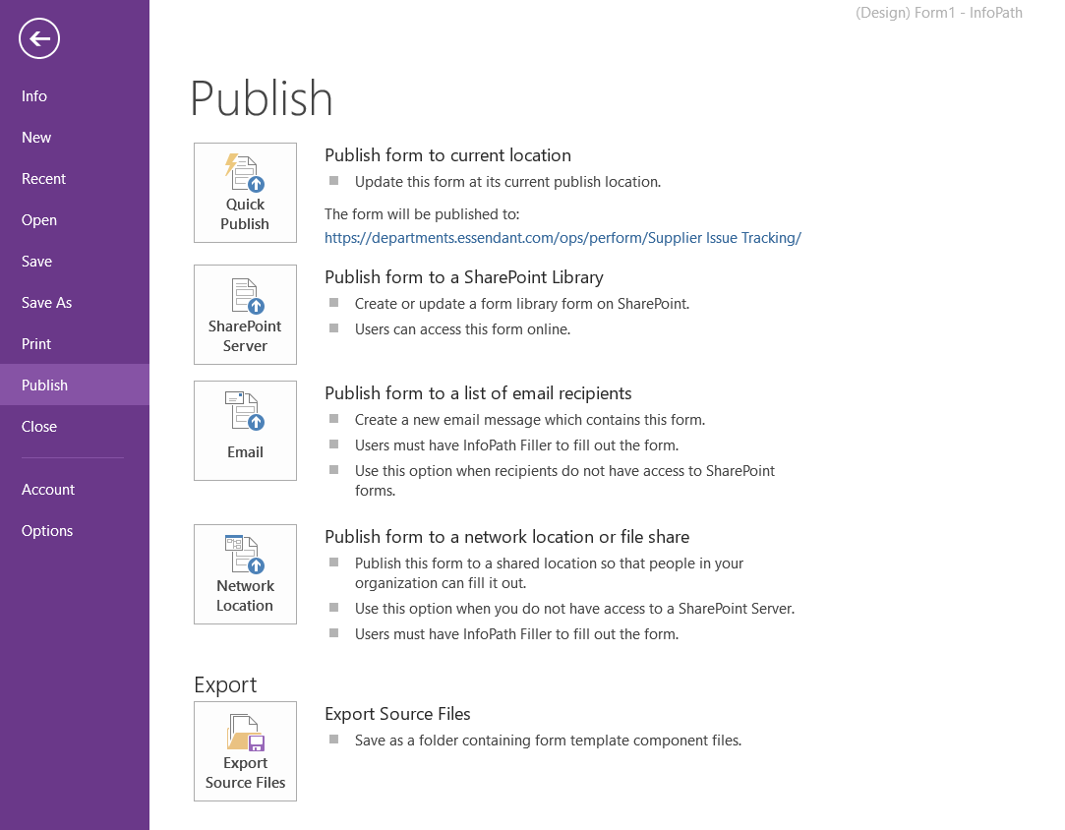Image resolution: width=1065 pixels, height=830 pixels.
Task: Click the Email publish button
Action: 245,431
